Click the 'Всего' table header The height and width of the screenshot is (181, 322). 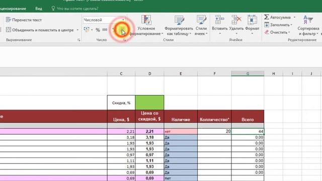(248, 116)
